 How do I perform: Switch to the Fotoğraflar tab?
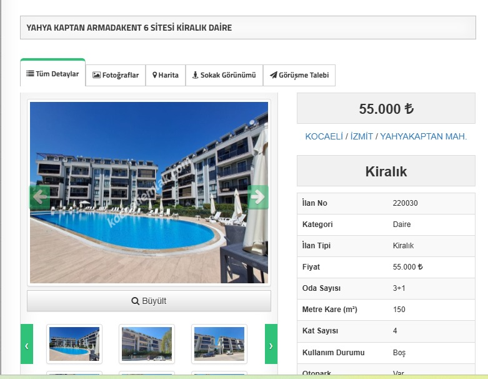tap(116, 75)
